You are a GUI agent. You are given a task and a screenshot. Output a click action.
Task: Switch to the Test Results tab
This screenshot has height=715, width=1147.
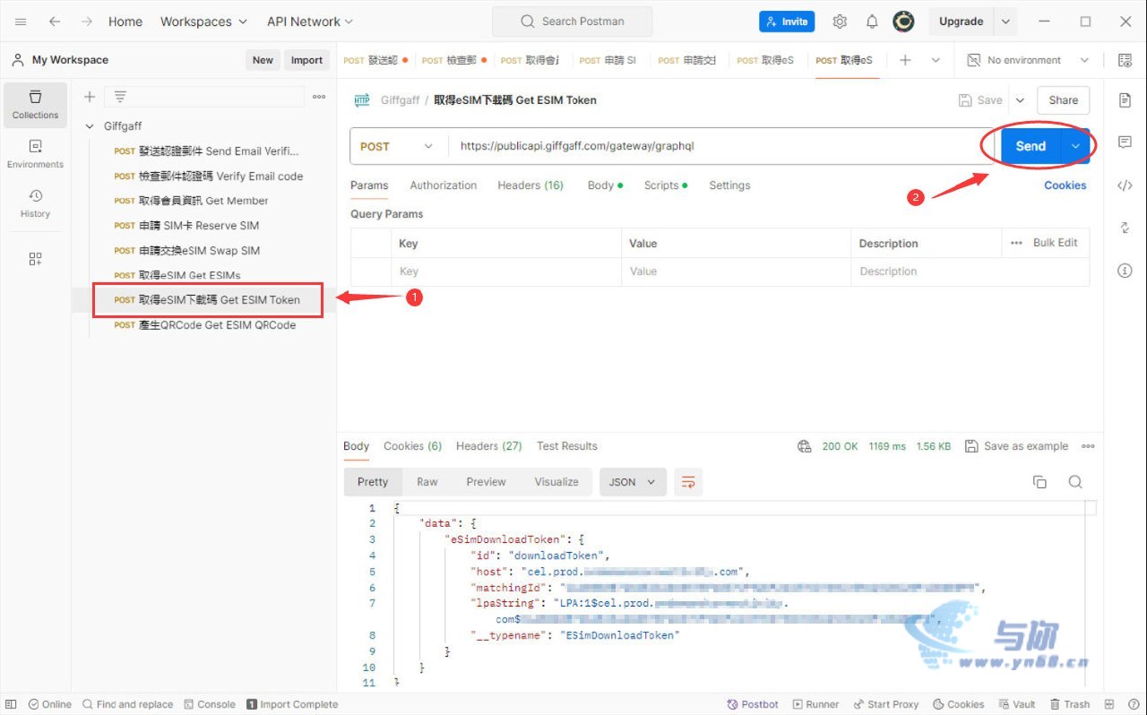(566, 446)
